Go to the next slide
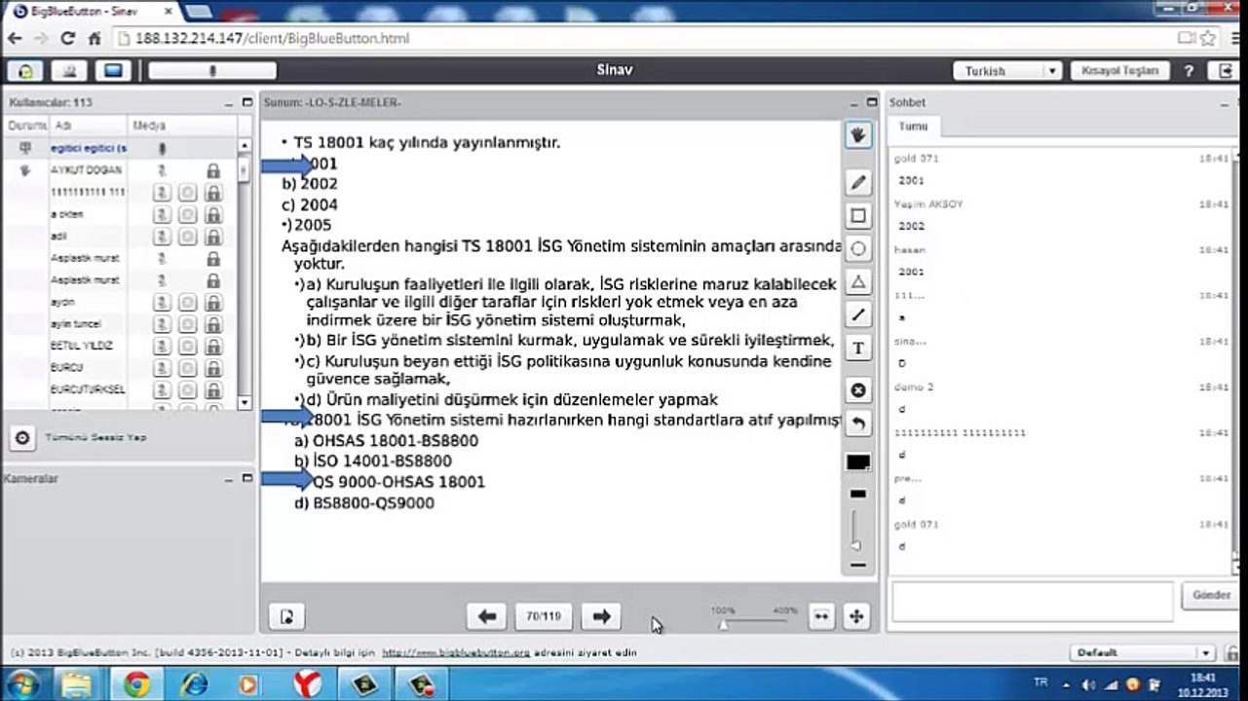This screenshot has width=1248, height=701. 601,615
